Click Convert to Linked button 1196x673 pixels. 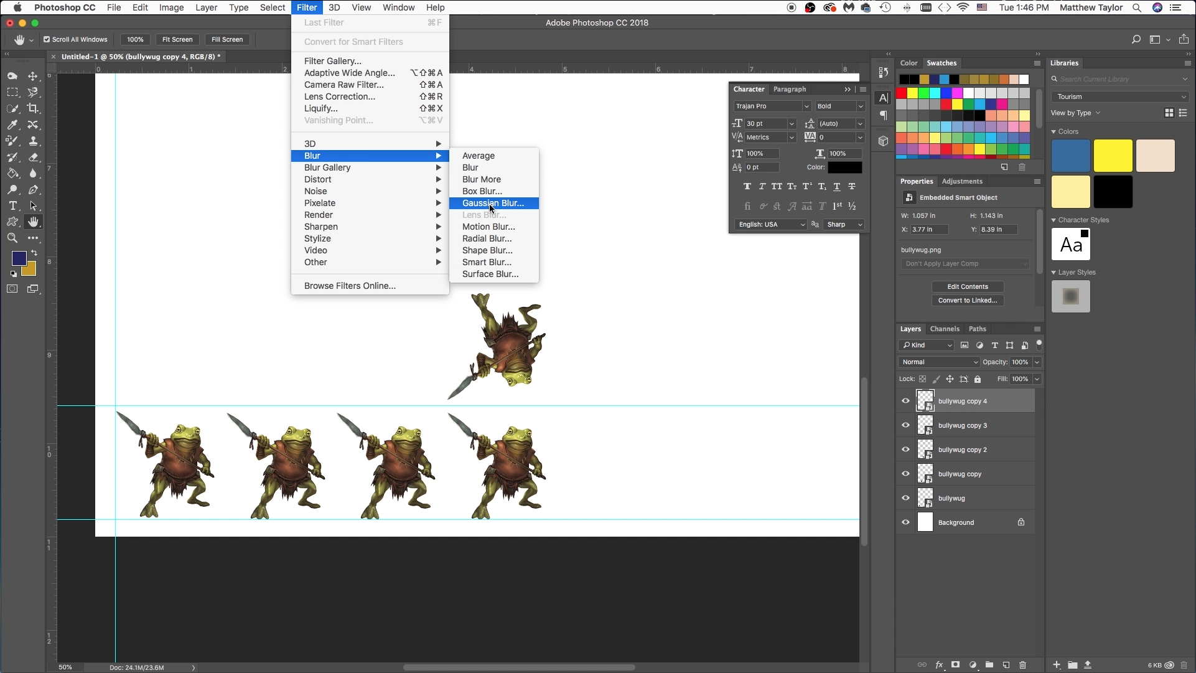968,300
